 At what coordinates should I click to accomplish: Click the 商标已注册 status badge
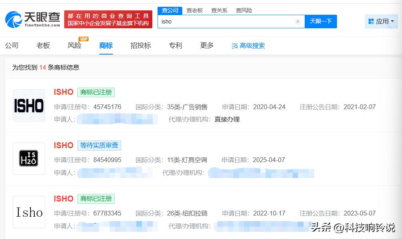96,92
